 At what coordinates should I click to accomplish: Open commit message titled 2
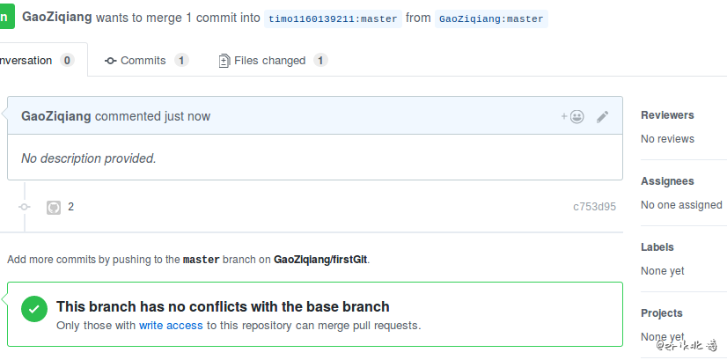pos(71,207)
